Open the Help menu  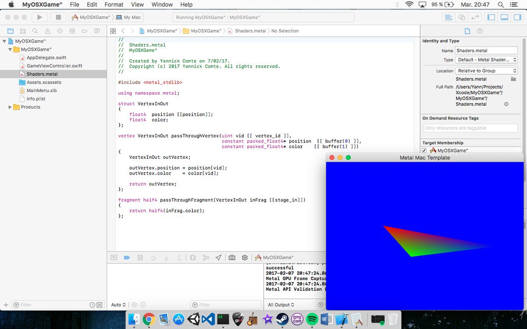tap(187, 4)
